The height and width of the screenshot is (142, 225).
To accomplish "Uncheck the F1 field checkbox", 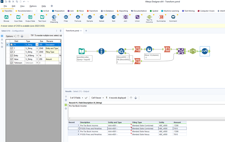I will [x=11, y=45].
